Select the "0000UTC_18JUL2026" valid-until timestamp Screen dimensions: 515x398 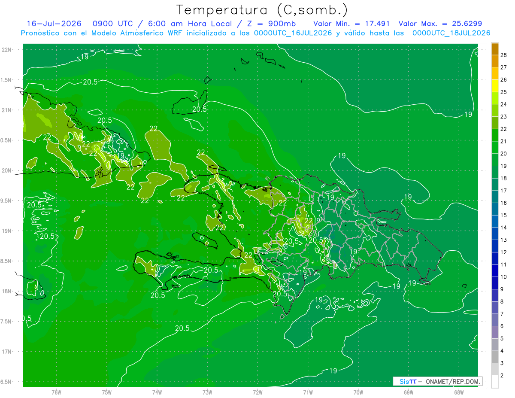[x=451, y=33]
